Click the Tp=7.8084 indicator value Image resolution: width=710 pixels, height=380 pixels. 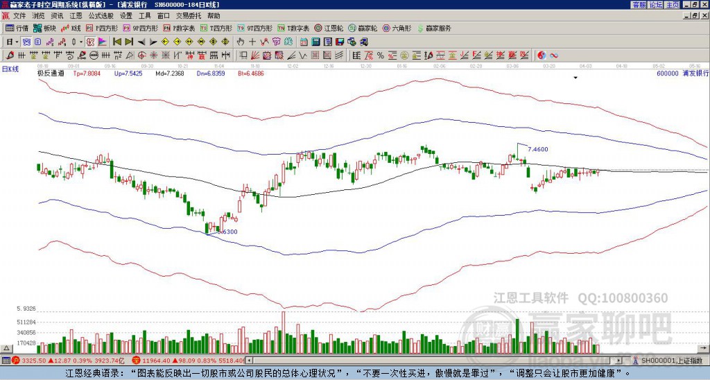pos(87,74)
